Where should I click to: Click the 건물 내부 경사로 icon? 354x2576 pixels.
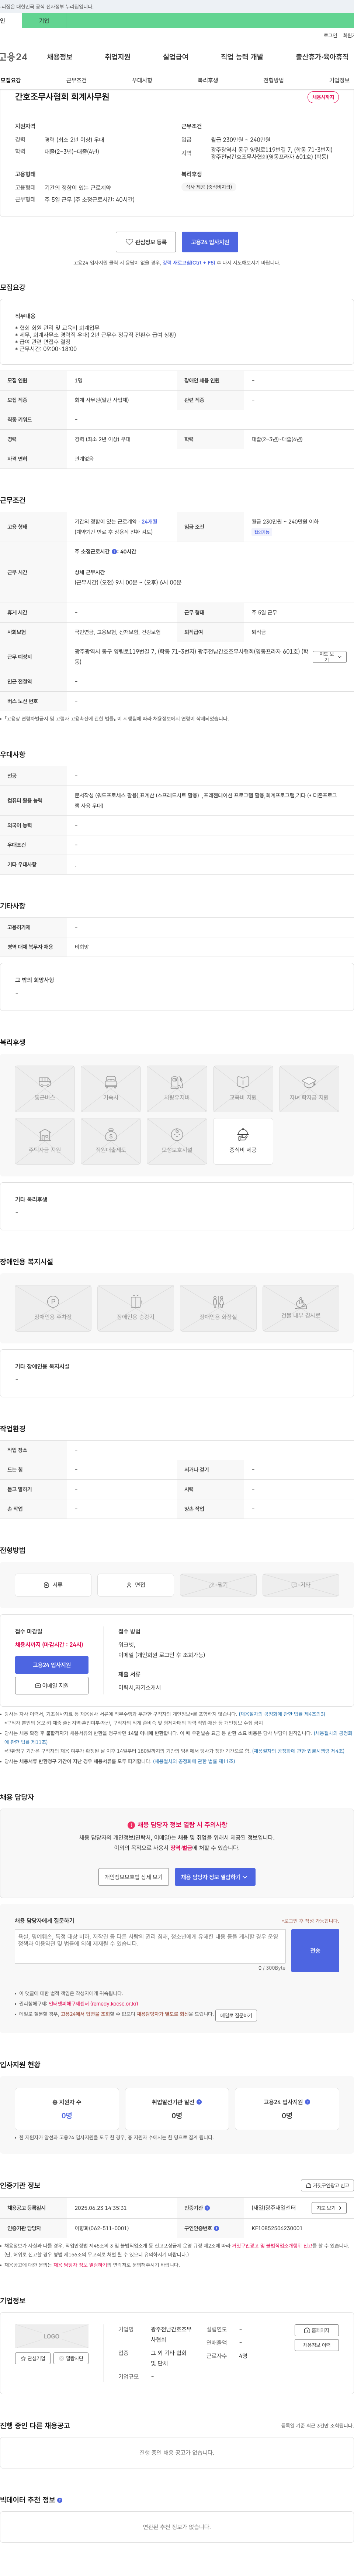(301, 1308)
